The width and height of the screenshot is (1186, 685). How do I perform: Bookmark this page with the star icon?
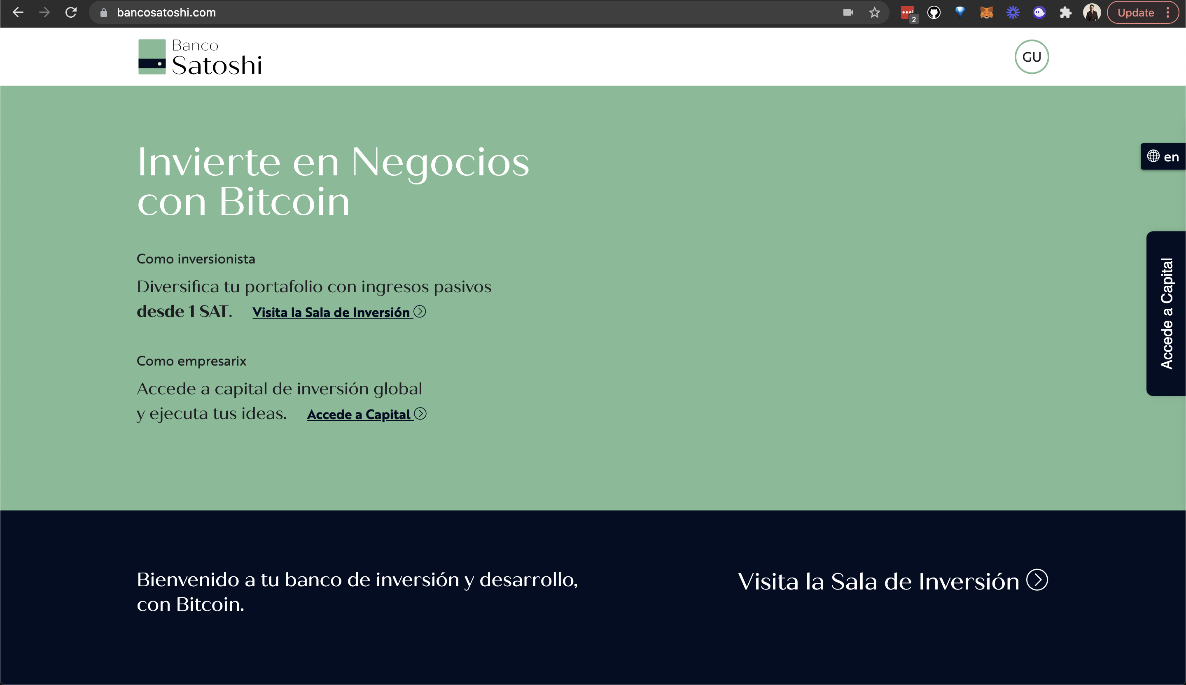875,13
